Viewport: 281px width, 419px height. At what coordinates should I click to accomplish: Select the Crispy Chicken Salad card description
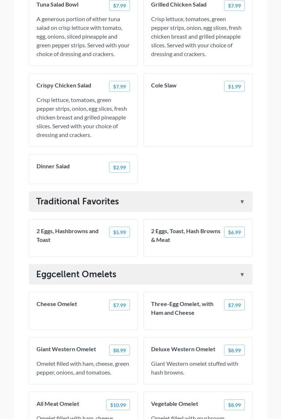tap(82, 117)
